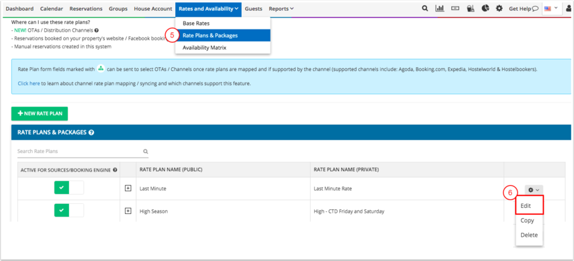574x261 pixels.
Task: Go to the Calendar tab
Action: coord(51,9)
